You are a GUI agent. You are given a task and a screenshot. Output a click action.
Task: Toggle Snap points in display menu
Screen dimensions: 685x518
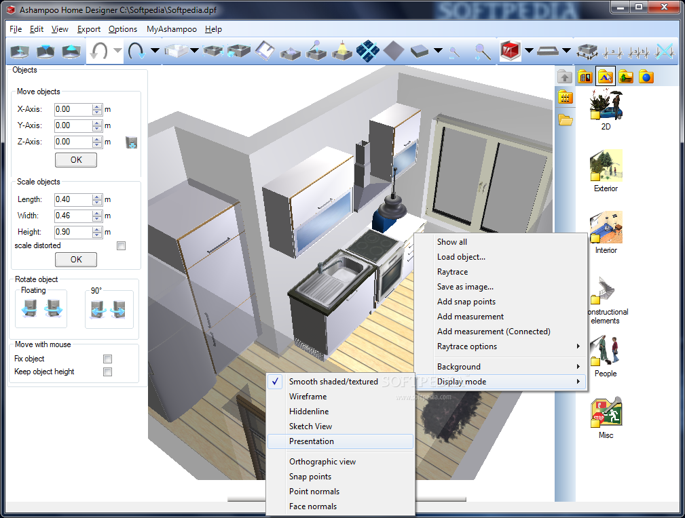pyautogui.click(x=340, y=477)
